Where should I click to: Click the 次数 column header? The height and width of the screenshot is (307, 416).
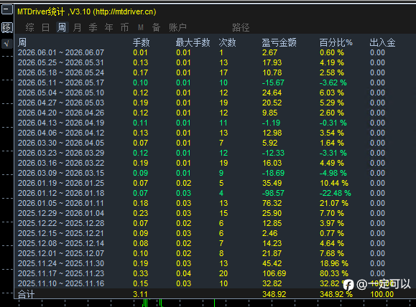click(228, 42)
